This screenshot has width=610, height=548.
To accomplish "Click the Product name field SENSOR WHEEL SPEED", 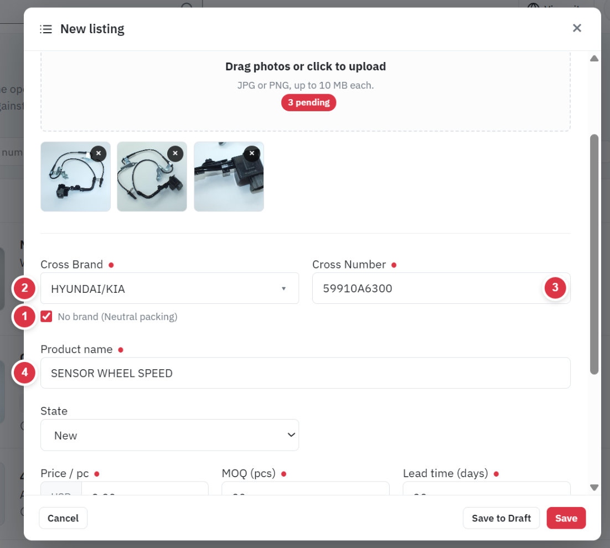I will [306, 373].
